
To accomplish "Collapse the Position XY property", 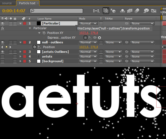I will point(39,33).
